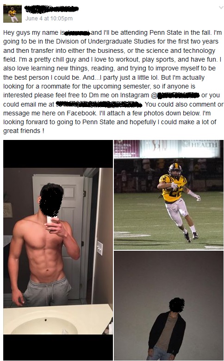224x361 pixels.
Task: Click the HEALTH banner in stadium photo
Action: pos(204,145)
